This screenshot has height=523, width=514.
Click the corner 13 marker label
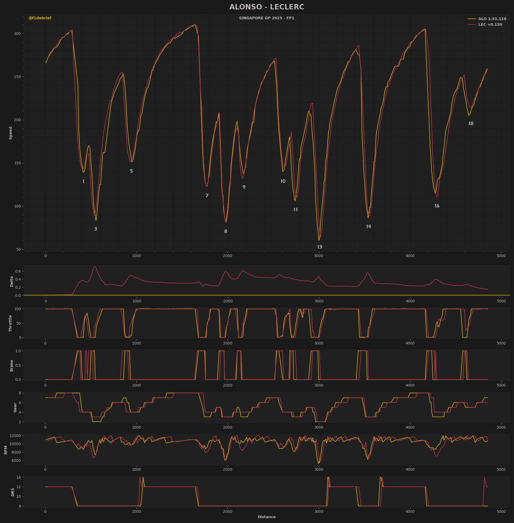320,247
